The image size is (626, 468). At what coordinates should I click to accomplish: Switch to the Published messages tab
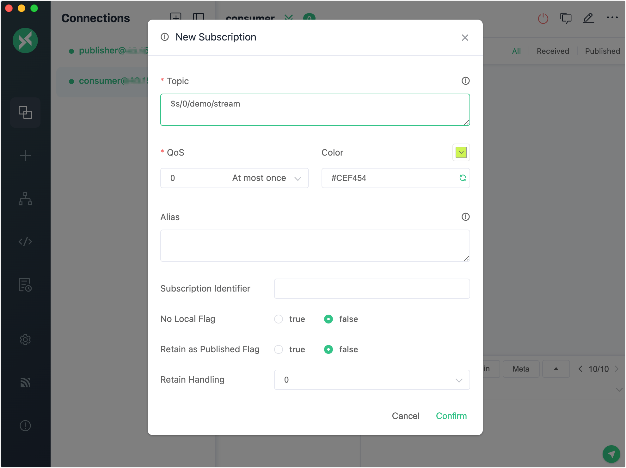602,51
